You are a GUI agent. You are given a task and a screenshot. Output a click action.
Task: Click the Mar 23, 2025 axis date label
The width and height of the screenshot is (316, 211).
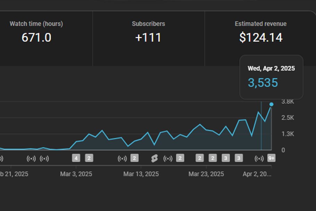pos(206,174)
